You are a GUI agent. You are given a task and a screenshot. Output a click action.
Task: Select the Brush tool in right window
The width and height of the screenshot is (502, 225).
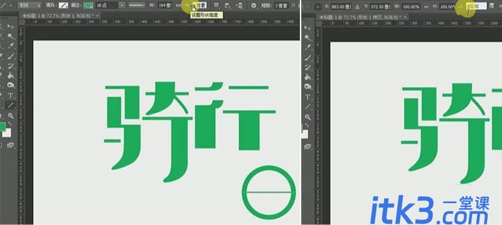click(308, 58)
